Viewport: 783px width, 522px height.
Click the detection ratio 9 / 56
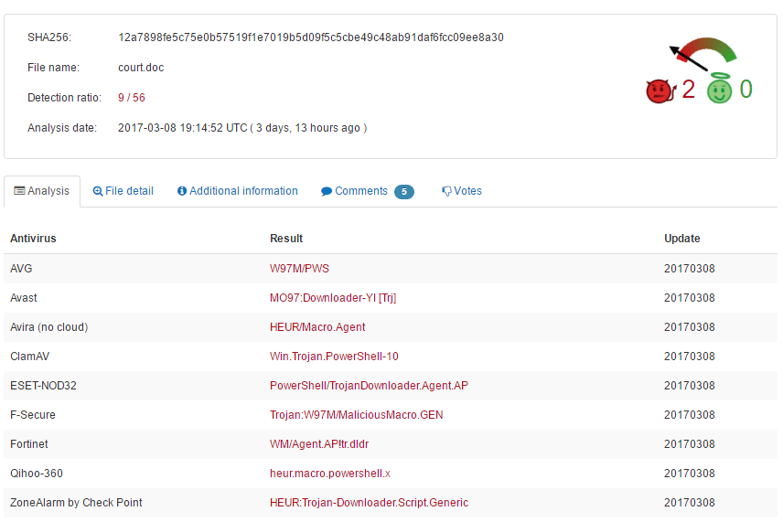click(132, 97)
